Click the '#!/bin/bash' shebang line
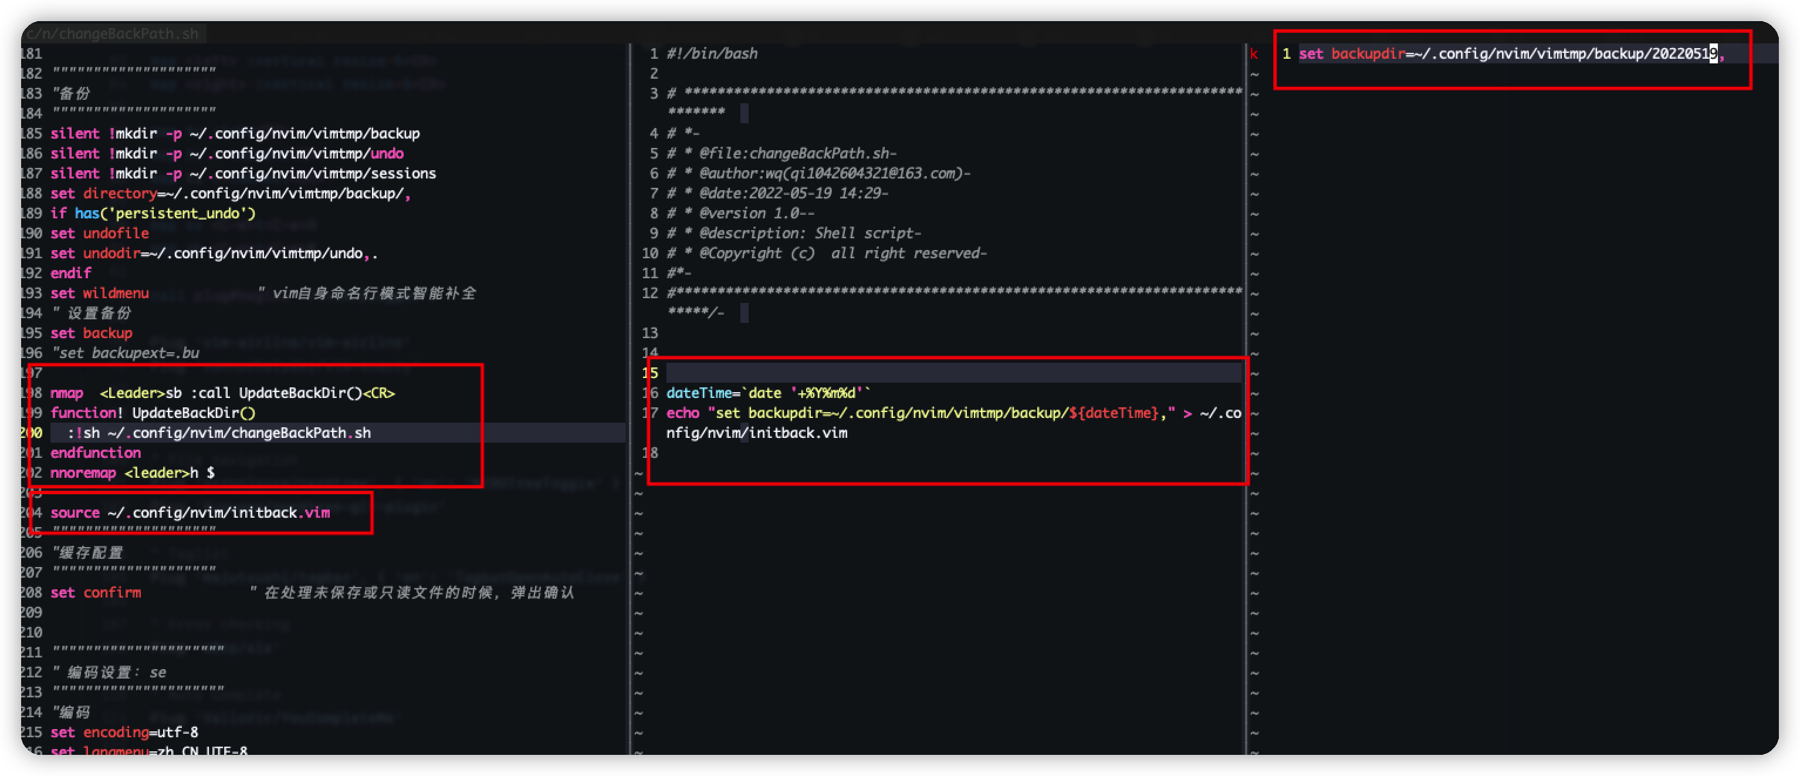The width and height of the screenshot is (1800, 776). (x=711, y=53)
